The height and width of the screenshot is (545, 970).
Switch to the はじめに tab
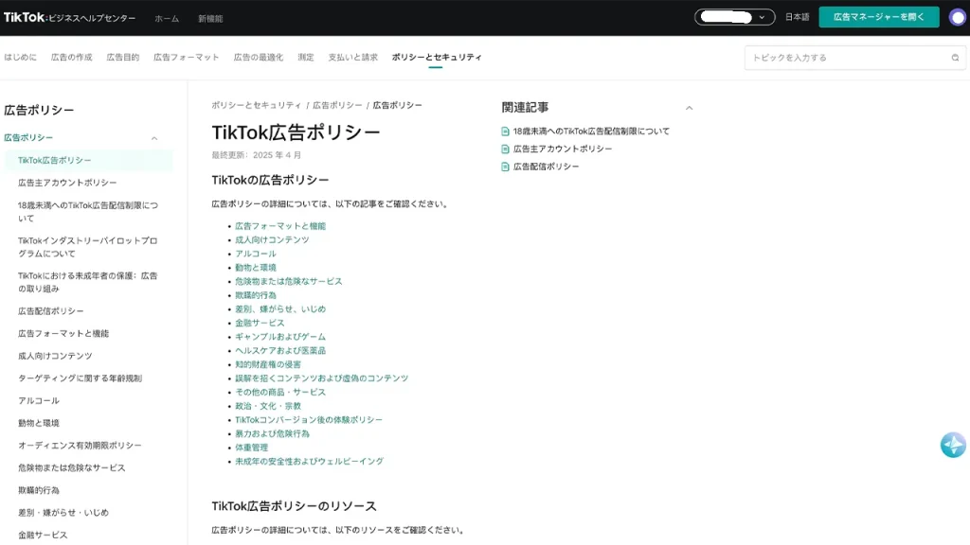(21, 57)
